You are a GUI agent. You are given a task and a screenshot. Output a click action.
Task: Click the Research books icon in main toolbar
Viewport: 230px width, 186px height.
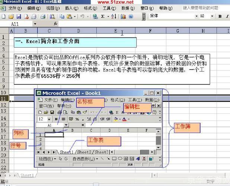pos(52,16)
